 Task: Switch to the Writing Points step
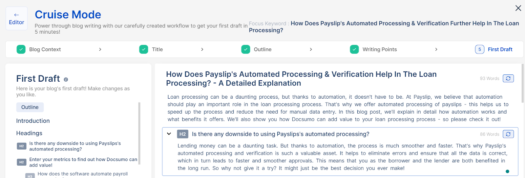pyautogui.click(x=380, y=49)
